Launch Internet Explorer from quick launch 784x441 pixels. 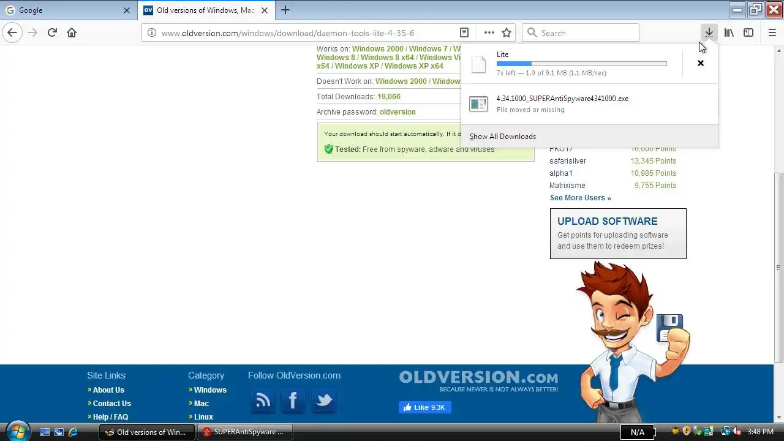73,432
